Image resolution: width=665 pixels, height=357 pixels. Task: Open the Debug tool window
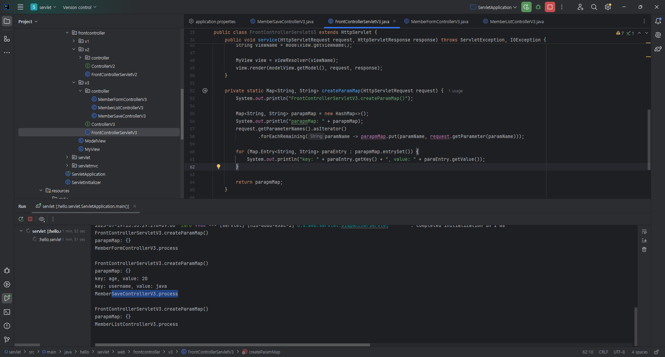pyautogui.click(x=7, y=271)
